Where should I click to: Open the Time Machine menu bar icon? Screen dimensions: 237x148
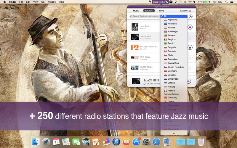pos(180,2)
